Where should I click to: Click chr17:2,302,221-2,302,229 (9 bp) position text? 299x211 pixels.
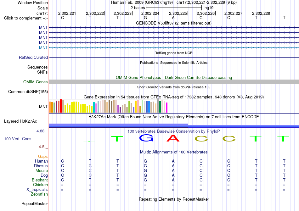(206, 3)
